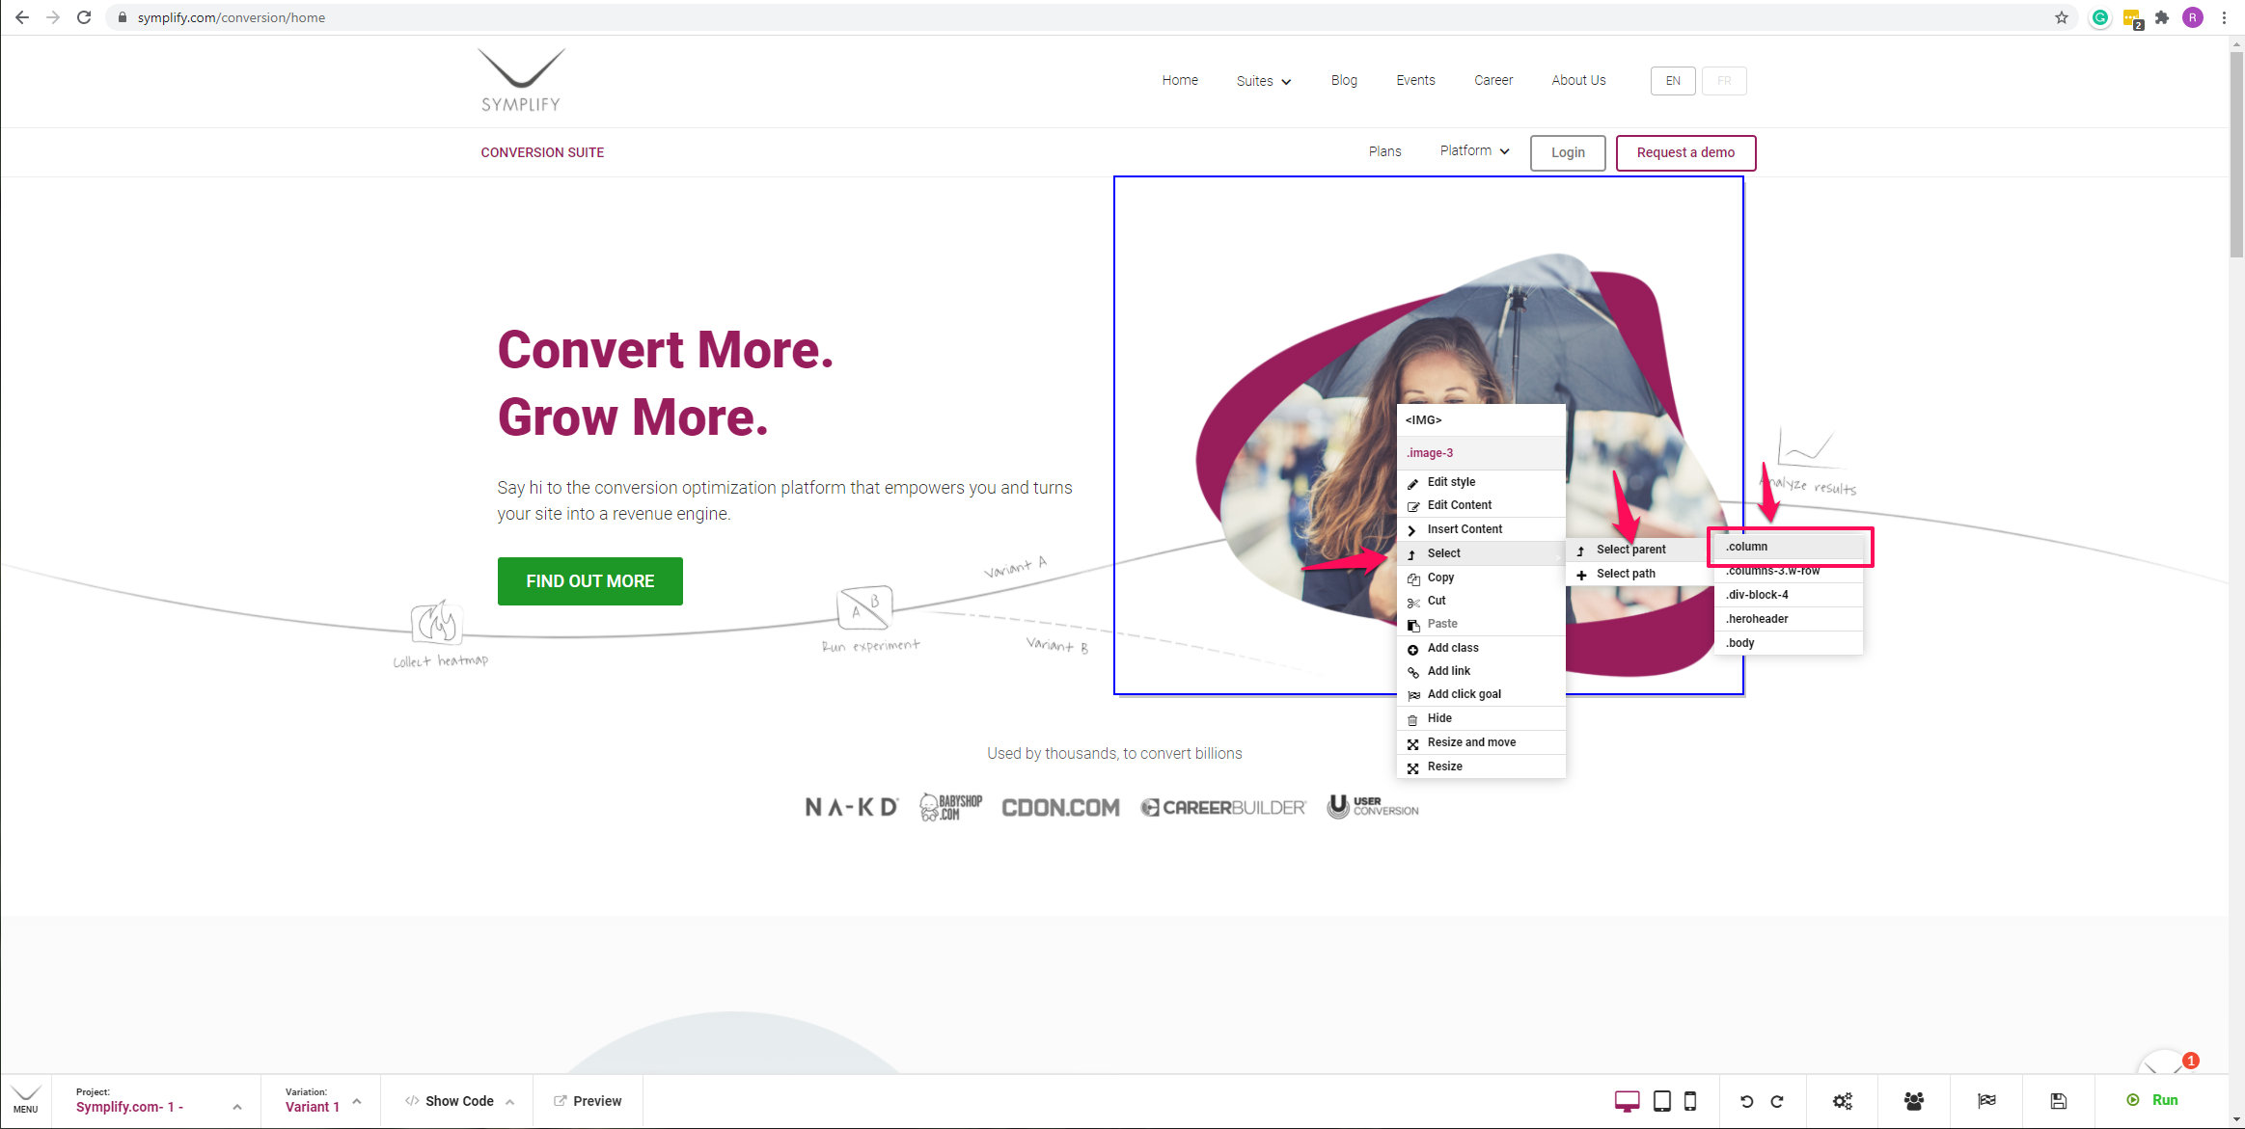Choose Hide in context menu
The image size is (2245, 1129).
[x=1481, y=718]
